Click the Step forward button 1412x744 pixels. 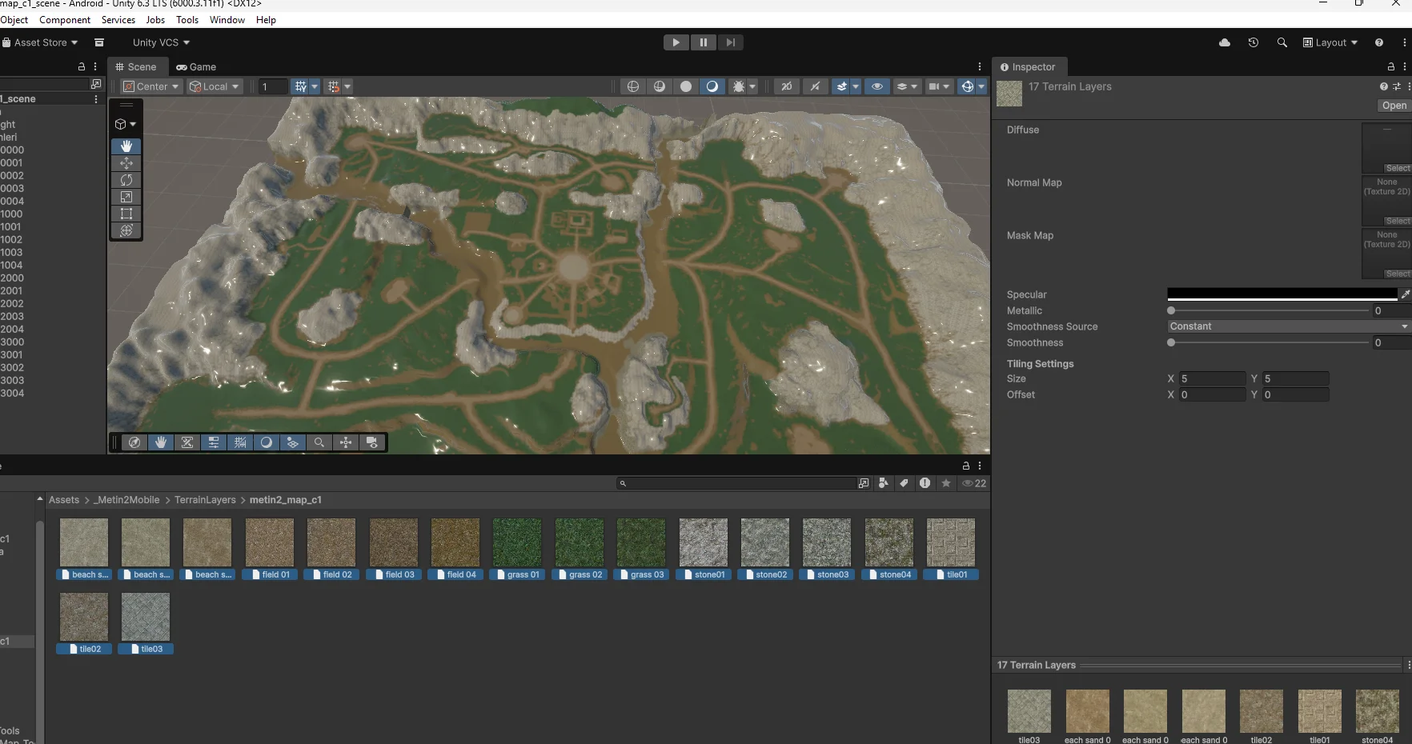click(730, 42)
